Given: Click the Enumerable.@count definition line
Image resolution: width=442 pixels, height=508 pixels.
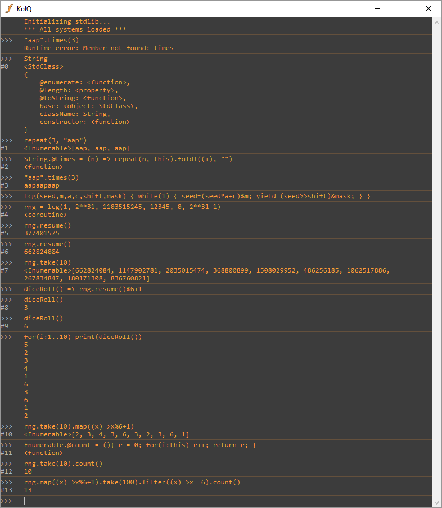Looking at the screenshot, I should pyautogui.click(x=140, y=445).
